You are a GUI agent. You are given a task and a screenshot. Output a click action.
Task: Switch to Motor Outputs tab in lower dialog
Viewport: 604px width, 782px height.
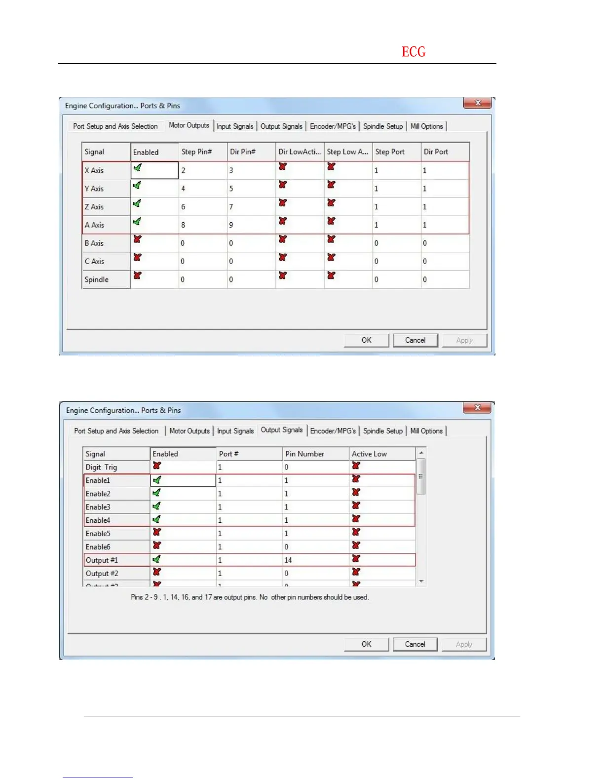click(189, 431)
